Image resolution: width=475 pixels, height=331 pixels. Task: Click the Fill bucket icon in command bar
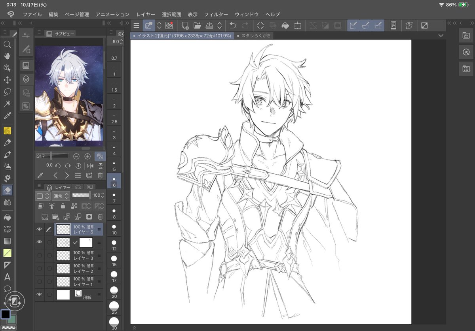tap(285, 26)
